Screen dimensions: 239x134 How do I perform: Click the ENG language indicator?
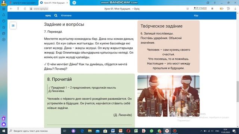[217, 131]
